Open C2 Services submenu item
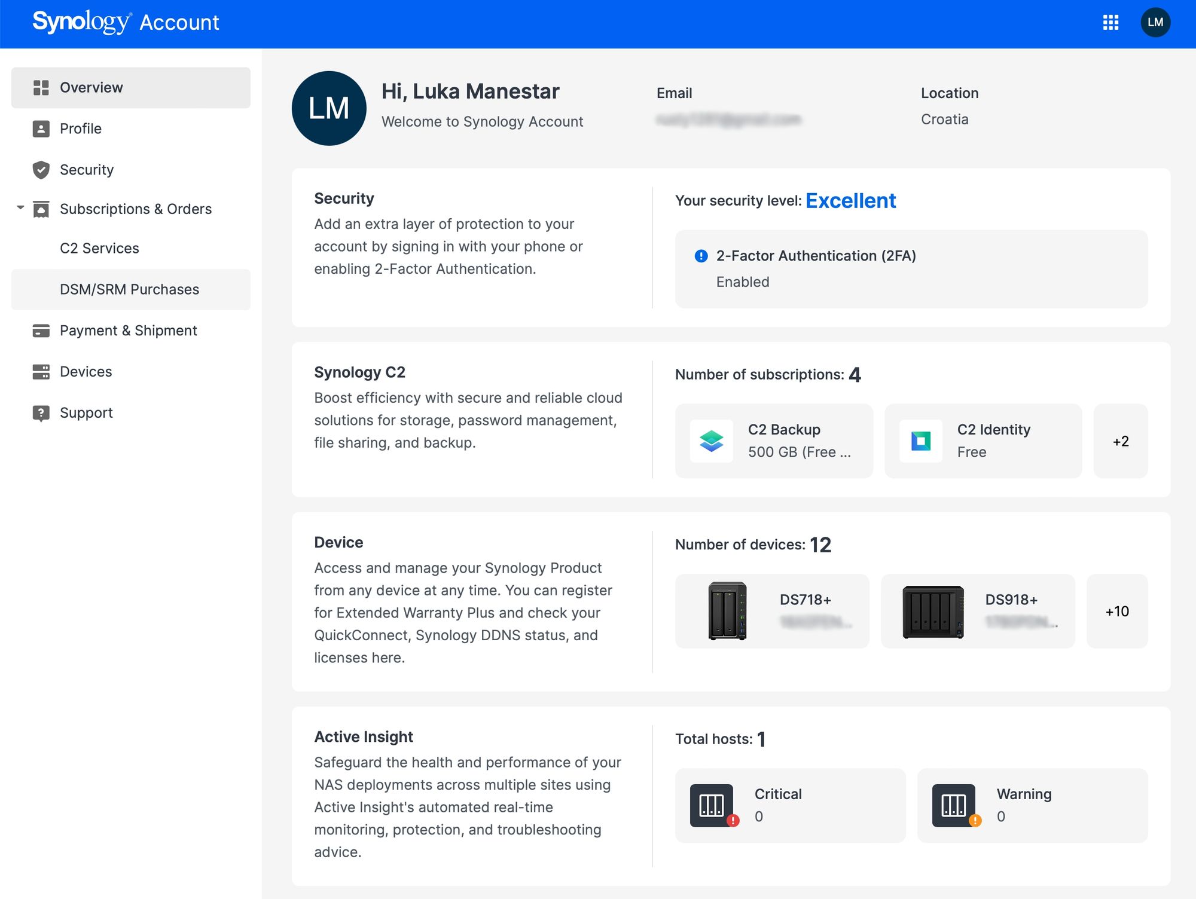The image size is (1196, 899). pyautogui.click(x=131, y=248)
